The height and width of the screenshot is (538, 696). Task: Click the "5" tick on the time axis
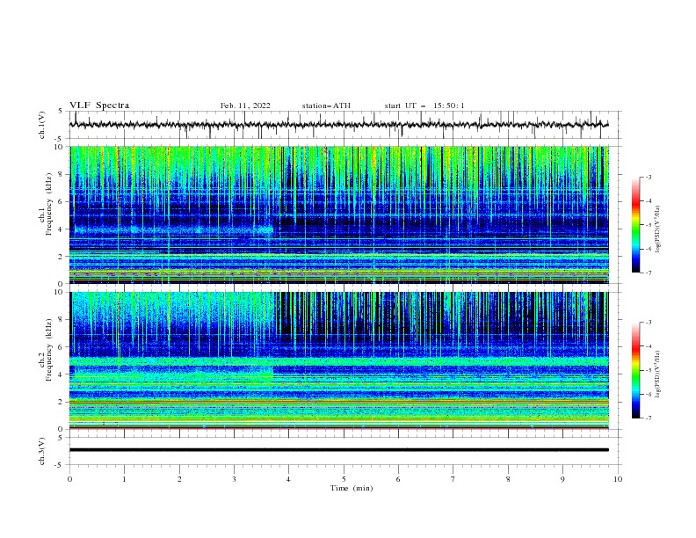[344, 479]
